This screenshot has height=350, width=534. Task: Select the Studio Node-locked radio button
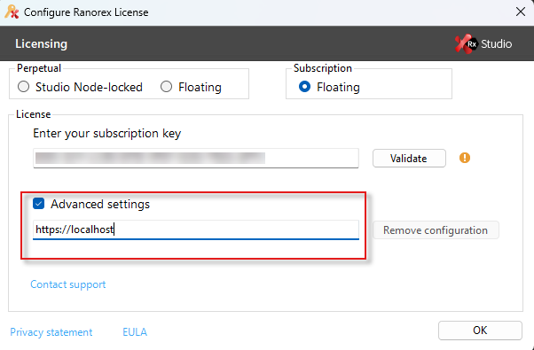[23, 87]
